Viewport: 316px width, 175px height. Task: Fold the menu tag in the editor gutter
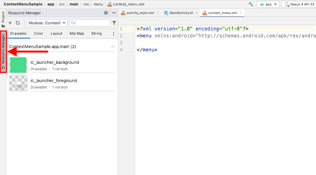(x=134, y=36)
